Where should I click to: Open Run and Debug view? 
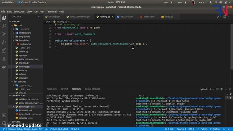tap(4, 42)
